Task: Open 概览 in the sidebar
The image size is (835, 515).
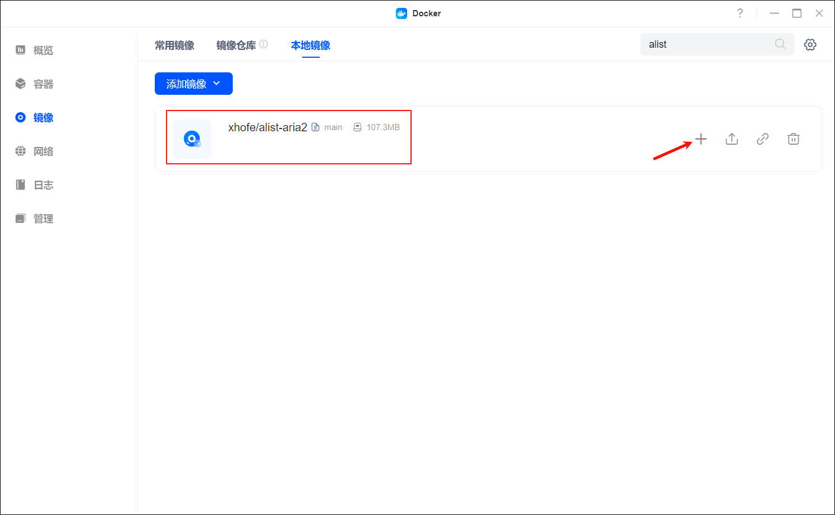Action: point(35,50)
